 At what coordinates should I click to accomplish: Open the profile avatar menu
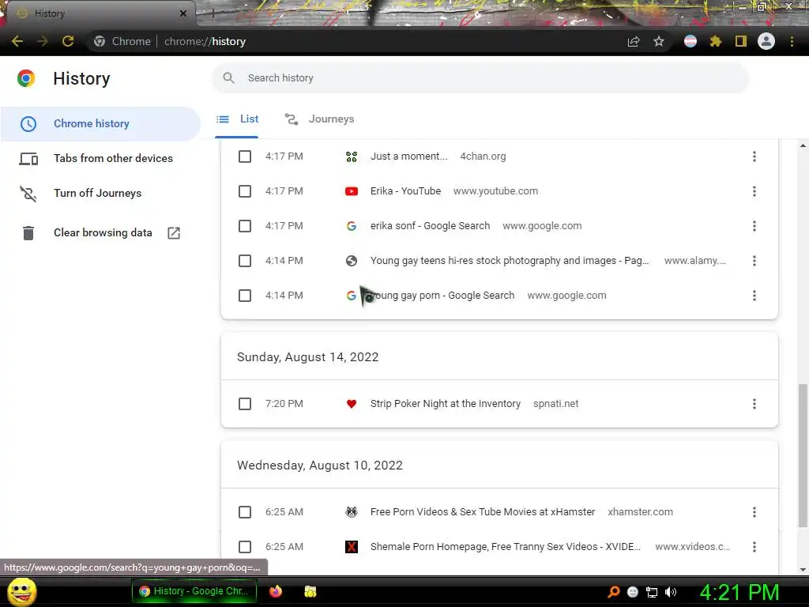[x=766, y=41]
